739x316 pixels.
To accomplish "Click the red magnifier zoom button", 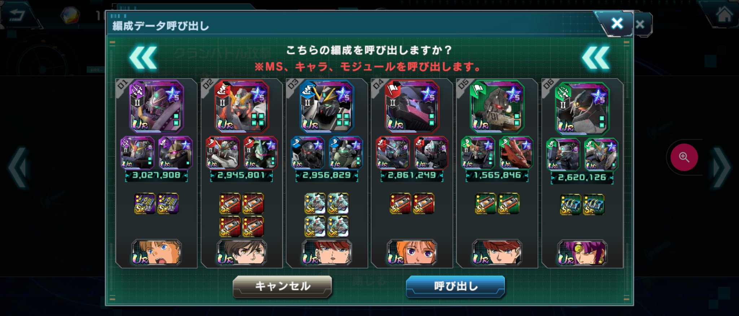I will (x=684, y=157).
